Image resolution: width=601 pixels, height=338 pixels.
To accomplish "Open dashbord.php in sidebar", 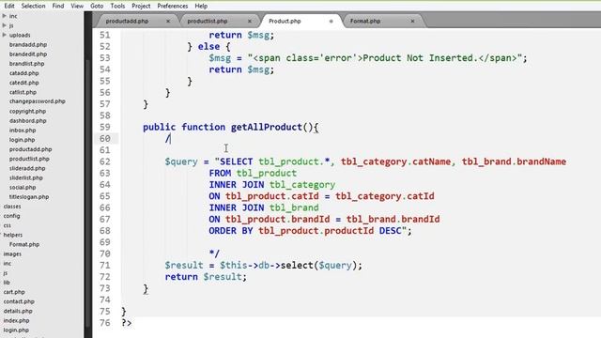I will point(27,121).
